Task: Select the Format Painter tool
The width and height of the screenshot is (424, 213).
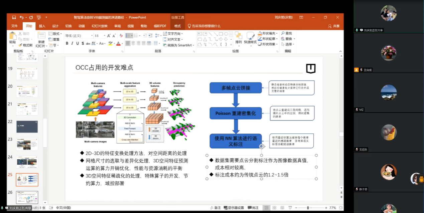Action: [25, 45]
